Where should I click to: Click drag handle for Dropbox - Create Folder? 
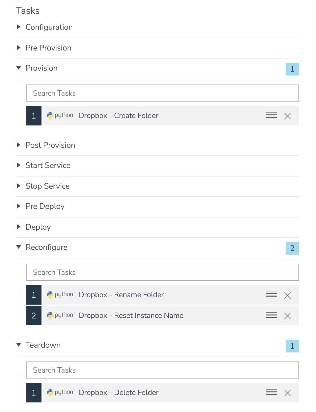coord(271,115)
